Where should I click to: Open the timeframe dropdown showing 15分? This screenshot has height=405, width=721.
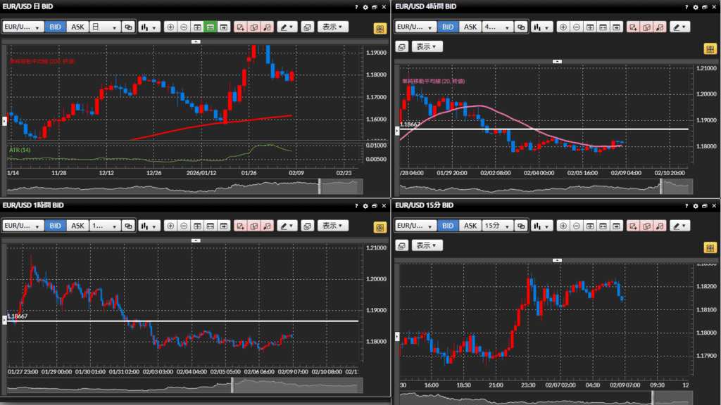pos(495,226)
